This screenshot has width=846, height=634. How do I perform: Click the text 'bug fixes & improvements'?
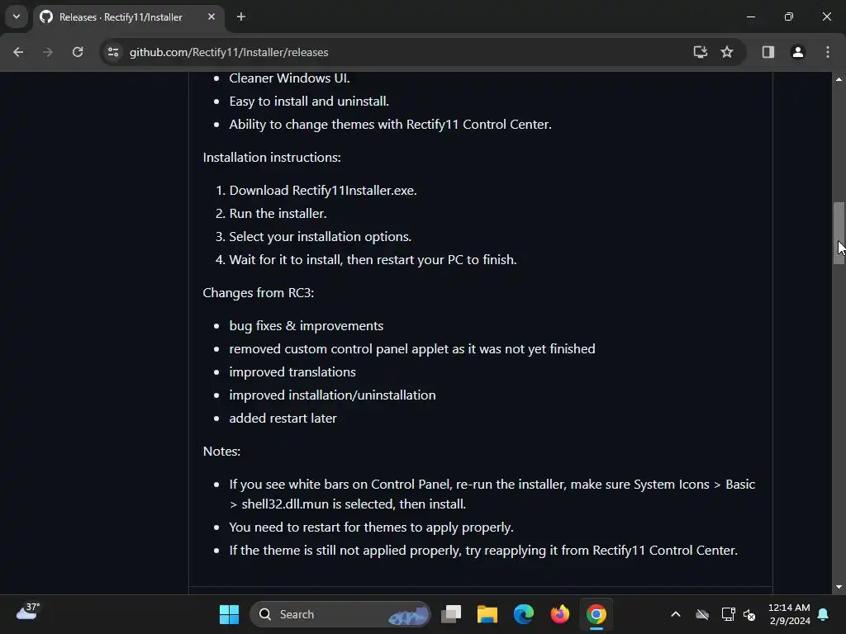(306, 326)
